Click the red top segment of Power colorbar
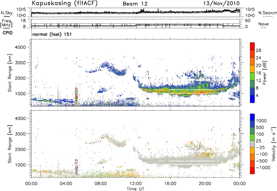 point(252,46)
